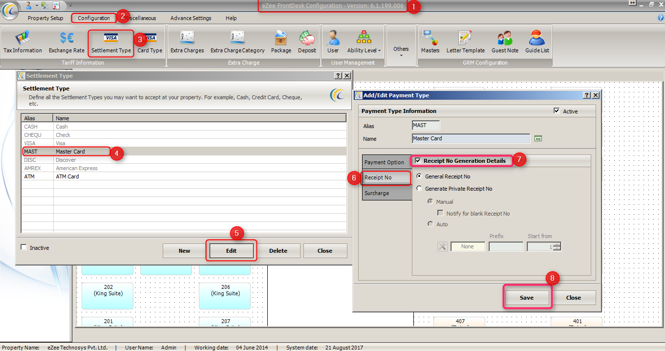Screen dimensions: 665x351
Task: Select the DISC Discover row
Action: (184, 160)
